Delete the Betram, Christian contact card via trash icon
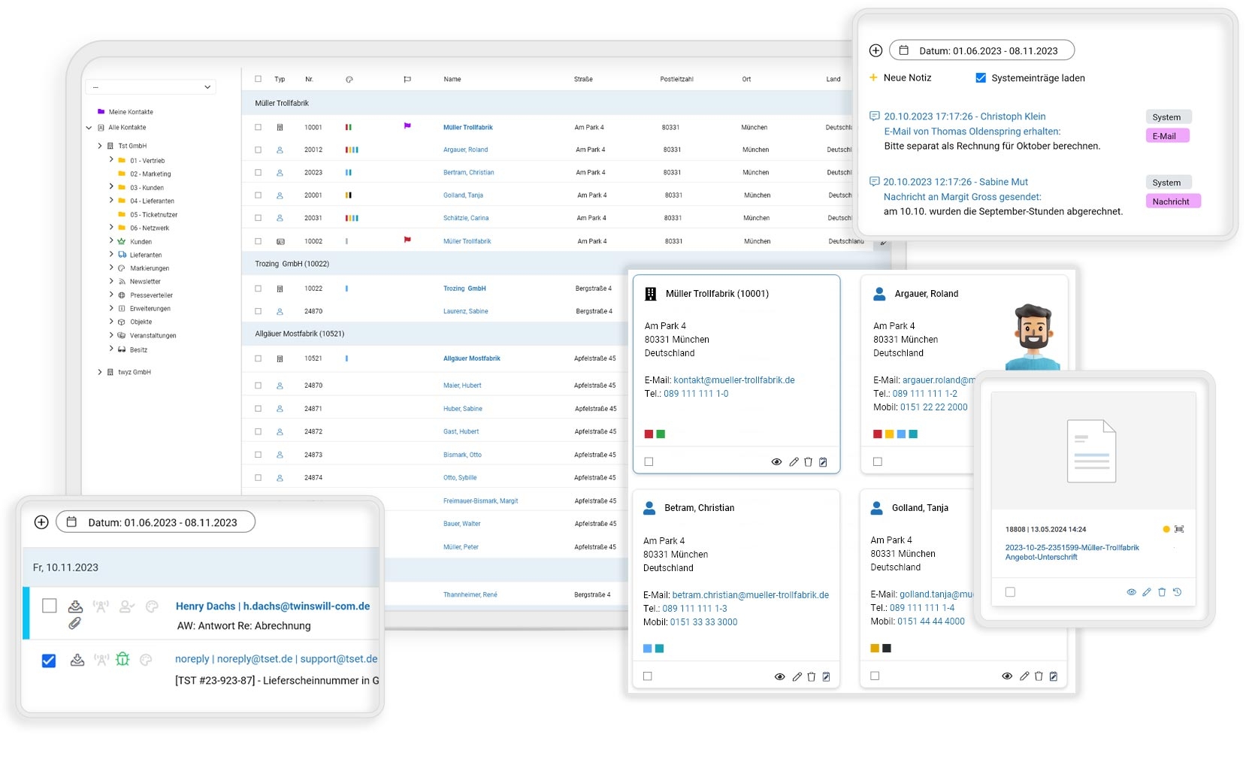Viewport: 1252px width, 759px height. coord(812,676)
